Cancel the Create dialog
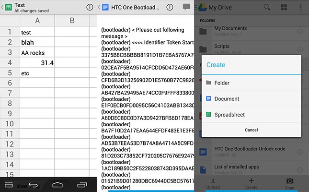 [251, 130]
